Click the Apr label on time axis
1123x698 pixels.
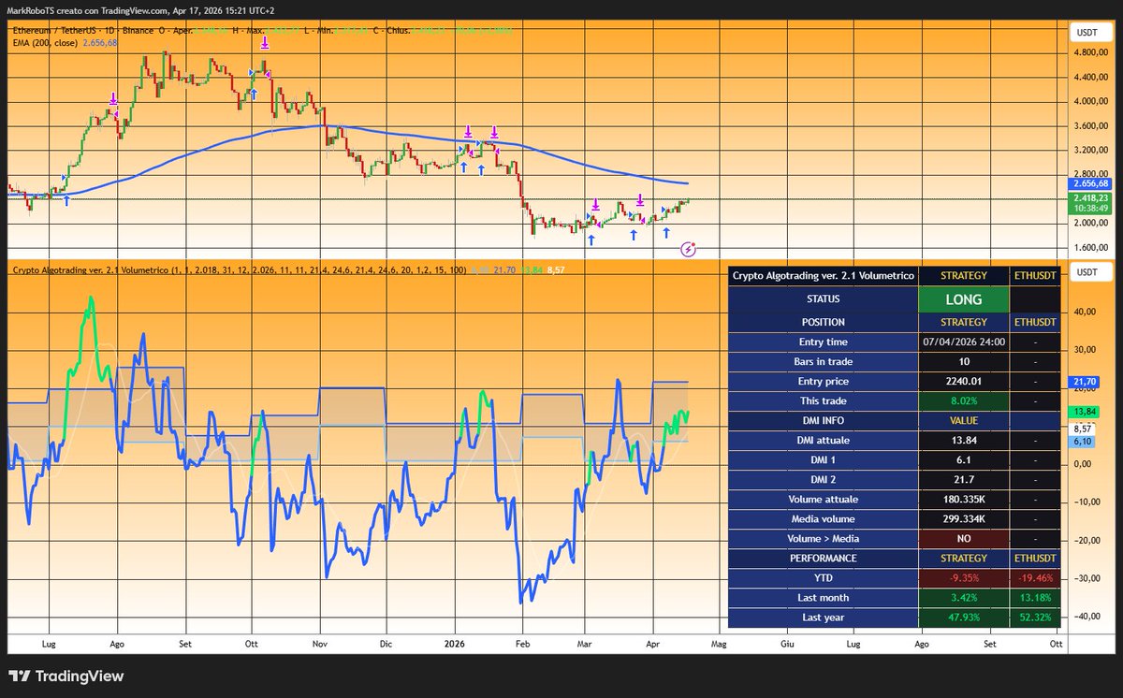pos(652,645)
